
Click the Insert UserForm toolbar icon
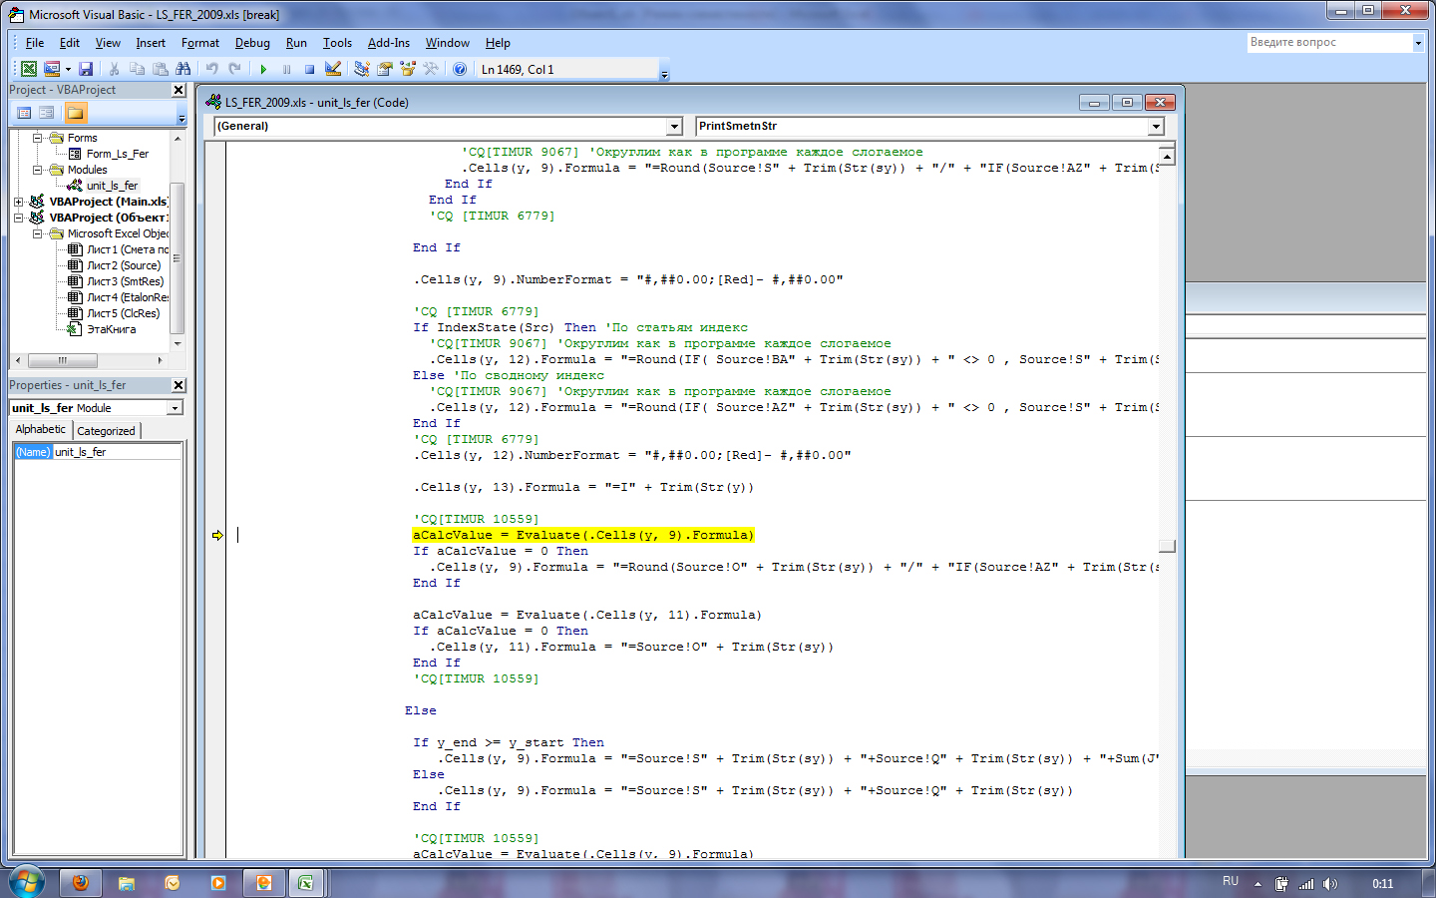coord(52,69)
